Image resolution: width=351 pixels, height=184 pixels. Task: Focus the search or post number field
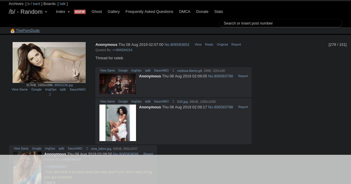click(x=281, y=23)
